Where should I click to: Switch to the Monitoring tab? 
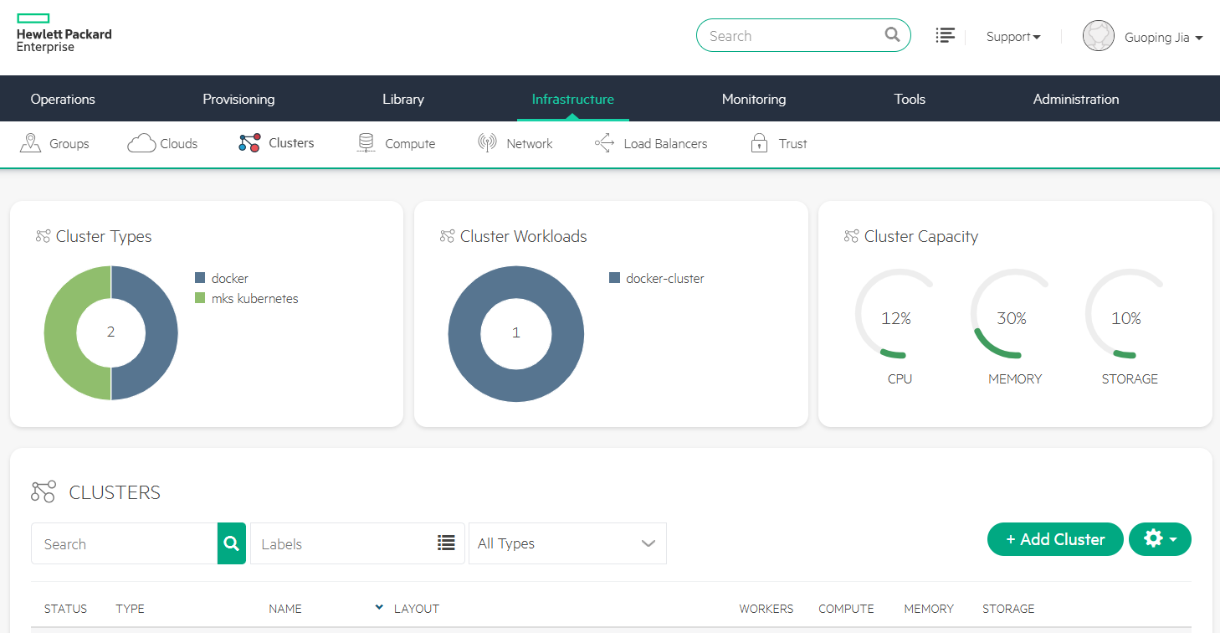click(753, 98)
